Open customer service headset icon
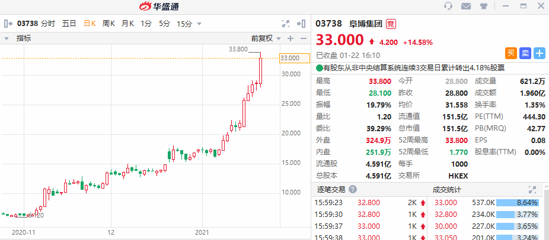The image size is (549, 240). [x=448, y=6]
